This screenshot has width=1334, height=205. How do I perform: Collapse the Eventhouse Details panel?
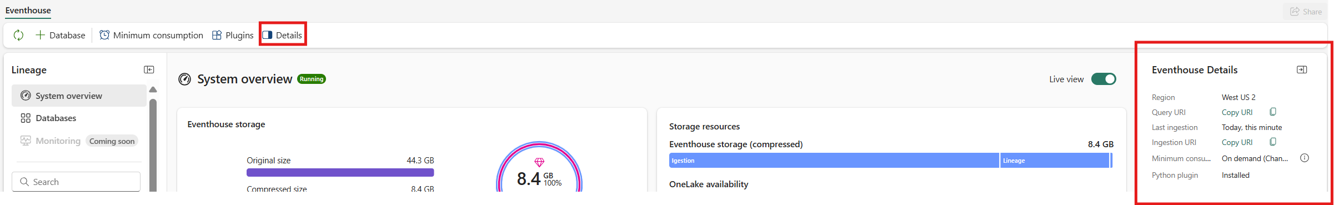pos(1302,69)
